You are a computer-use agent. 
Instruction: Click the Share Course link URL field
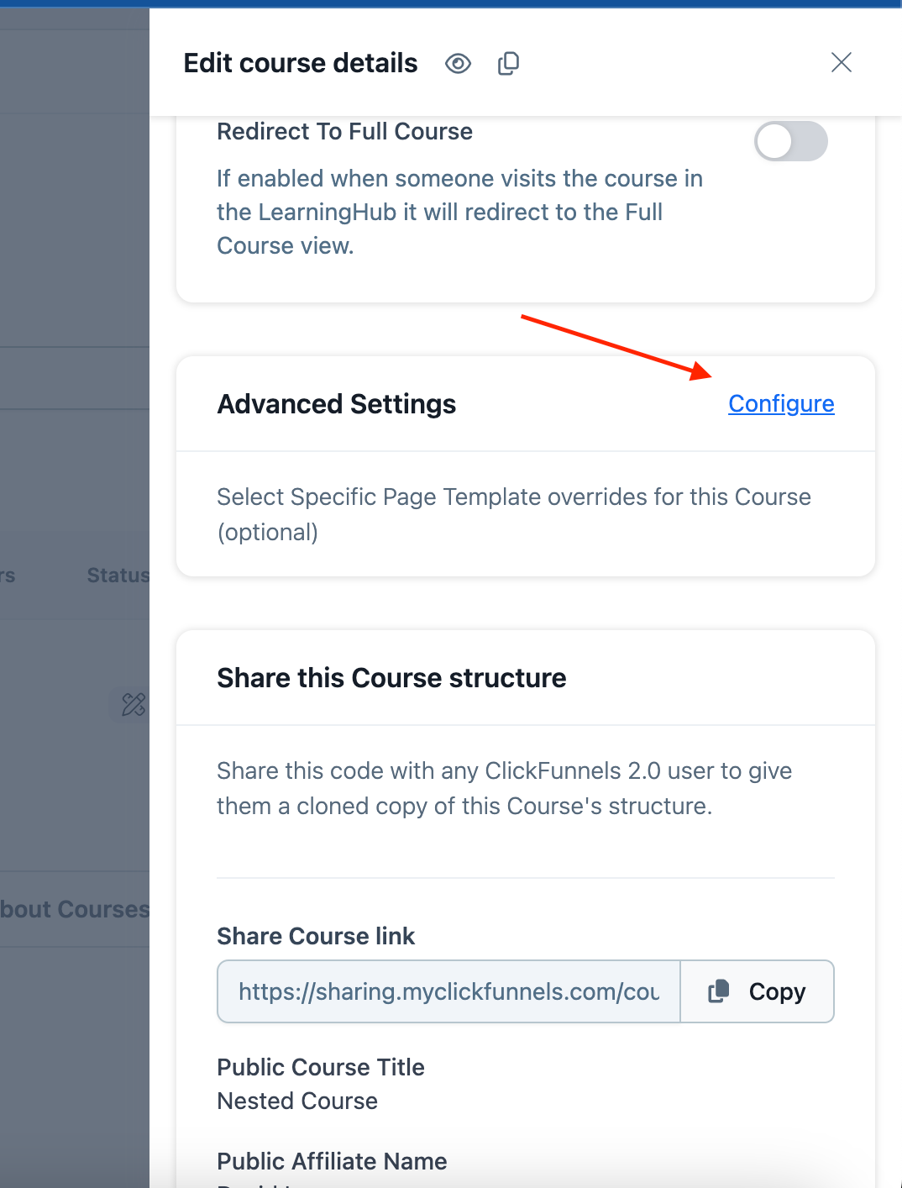(x=448, y=991)
